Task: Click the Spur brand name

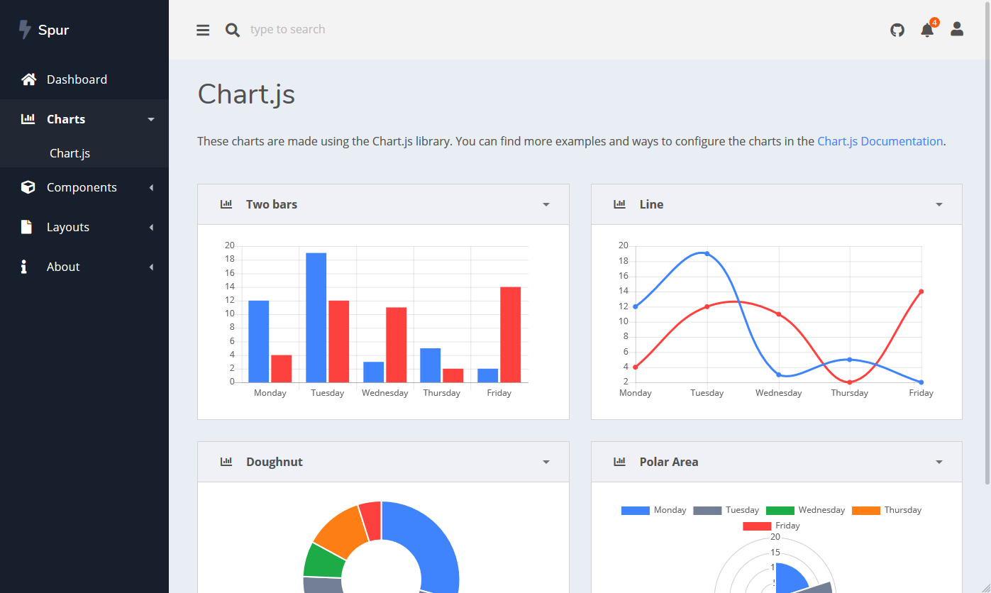Action: 53,30
